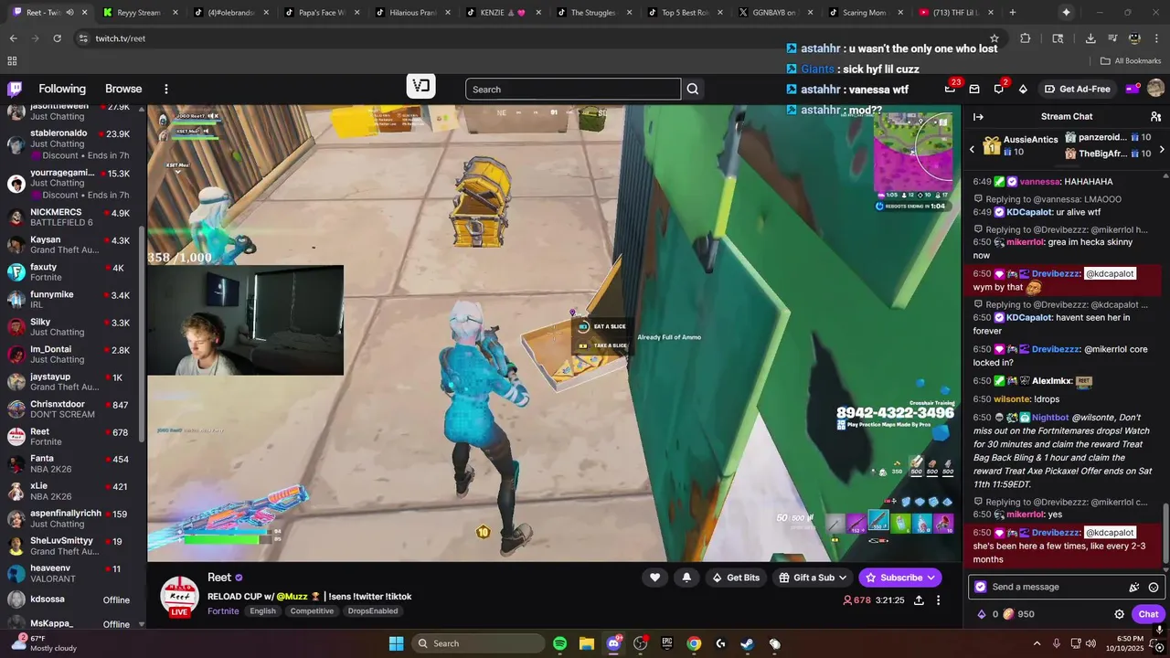
Task: Open NICKMERCS channel in sidebar
Action: click(x=72, y=218)
